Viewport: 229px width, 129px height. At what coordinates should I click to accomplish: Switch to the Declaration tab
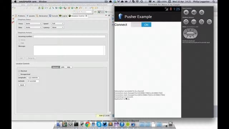[42, 16]
